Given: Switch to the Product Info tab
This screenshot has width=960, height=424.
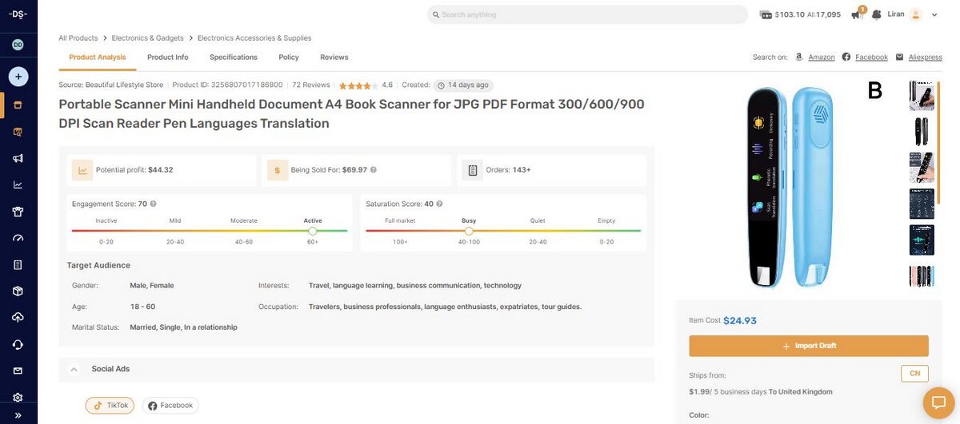Looking at the screenshot, I should coord(168,57).
